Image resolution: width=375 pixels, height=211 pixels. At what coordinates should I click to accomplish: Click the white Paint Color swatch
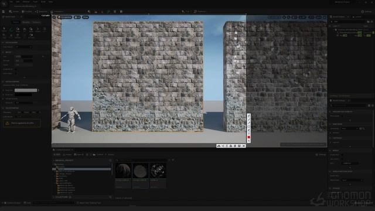coord(26,90)
